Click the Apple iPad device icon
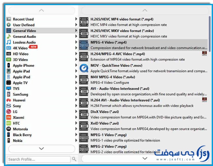The height and width of the screenshot is (166, 213). 9,71
